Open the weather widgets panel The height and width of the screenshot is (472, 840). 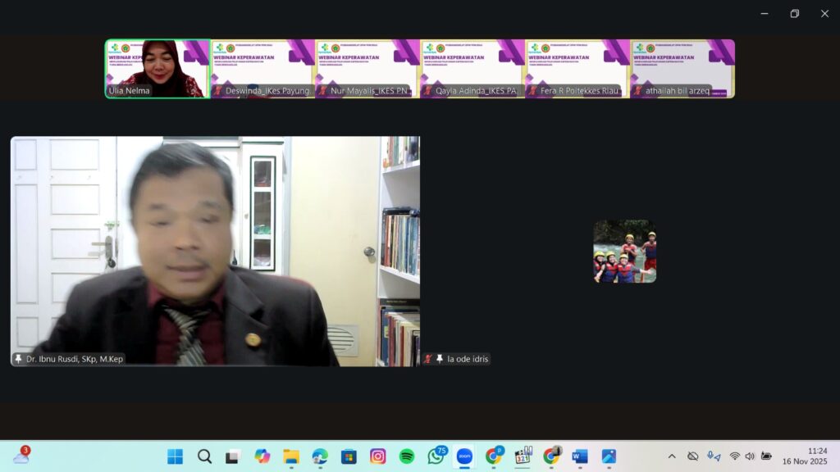pyautogui.click(x=21, y=456)
